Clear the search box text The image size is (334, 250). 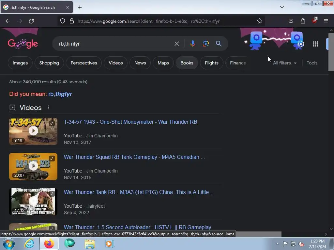(176, 44)
